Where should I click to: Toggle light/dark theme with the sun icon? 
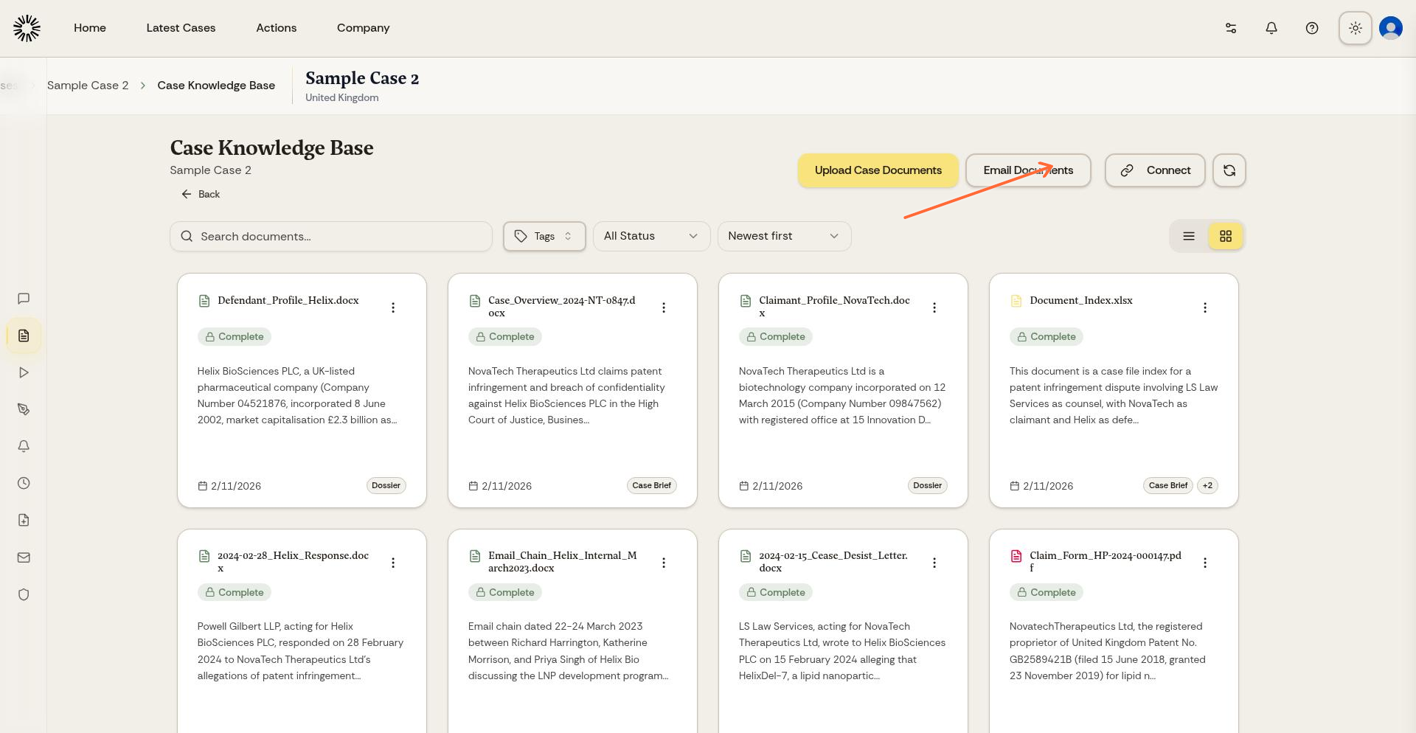(x=1355, y=27)
